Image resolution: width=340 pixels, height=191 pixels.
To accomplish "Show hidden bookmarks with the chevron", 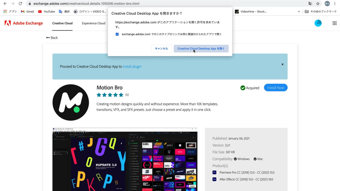I will pyautogui.click(x=299, y=11).
